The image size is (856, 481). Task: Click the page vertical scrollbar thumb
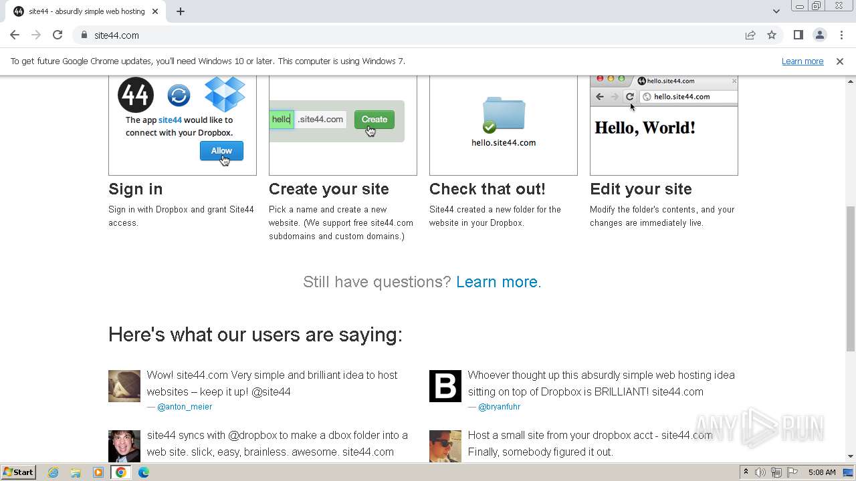(x=851, y=279)
